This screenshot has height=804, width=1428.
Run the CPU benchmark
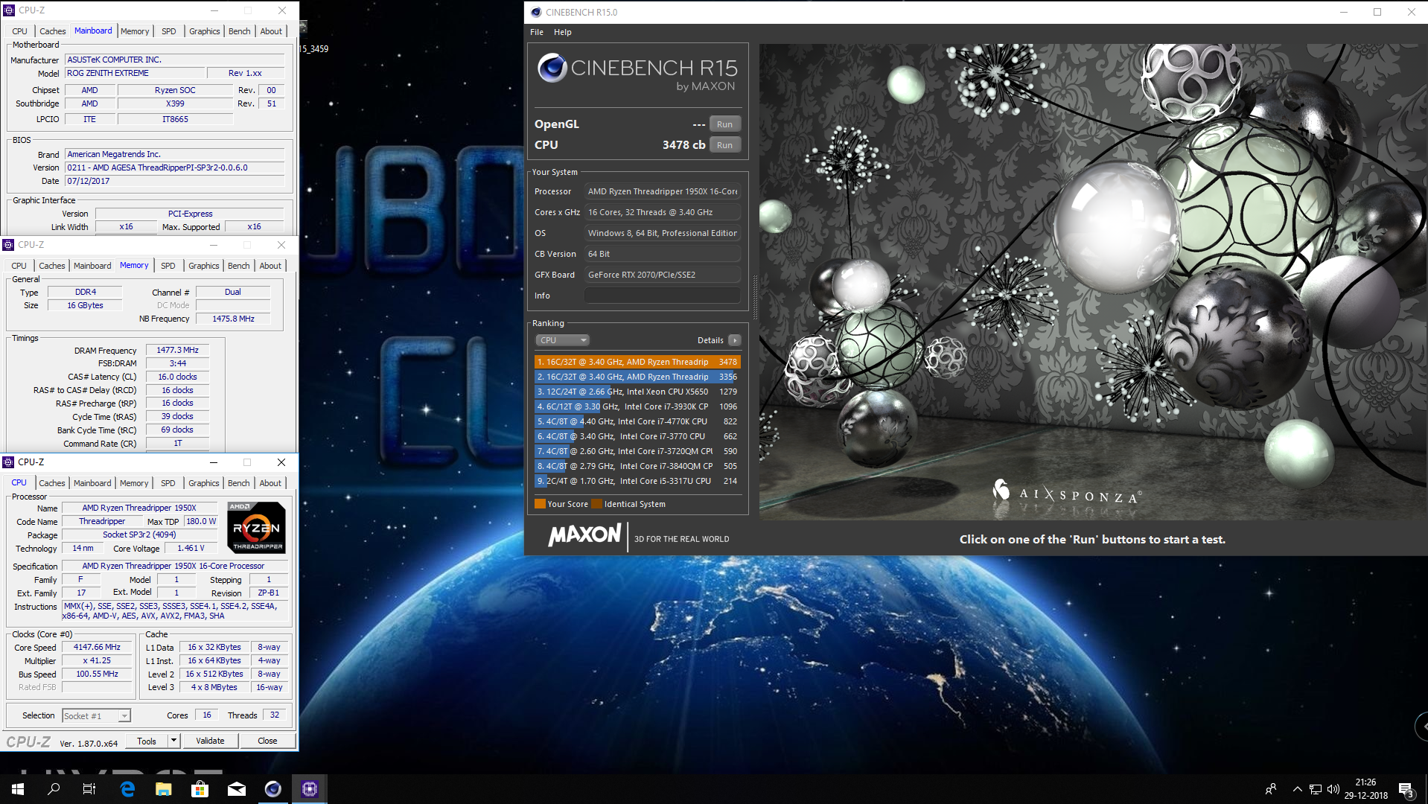[x=724, y=145]
